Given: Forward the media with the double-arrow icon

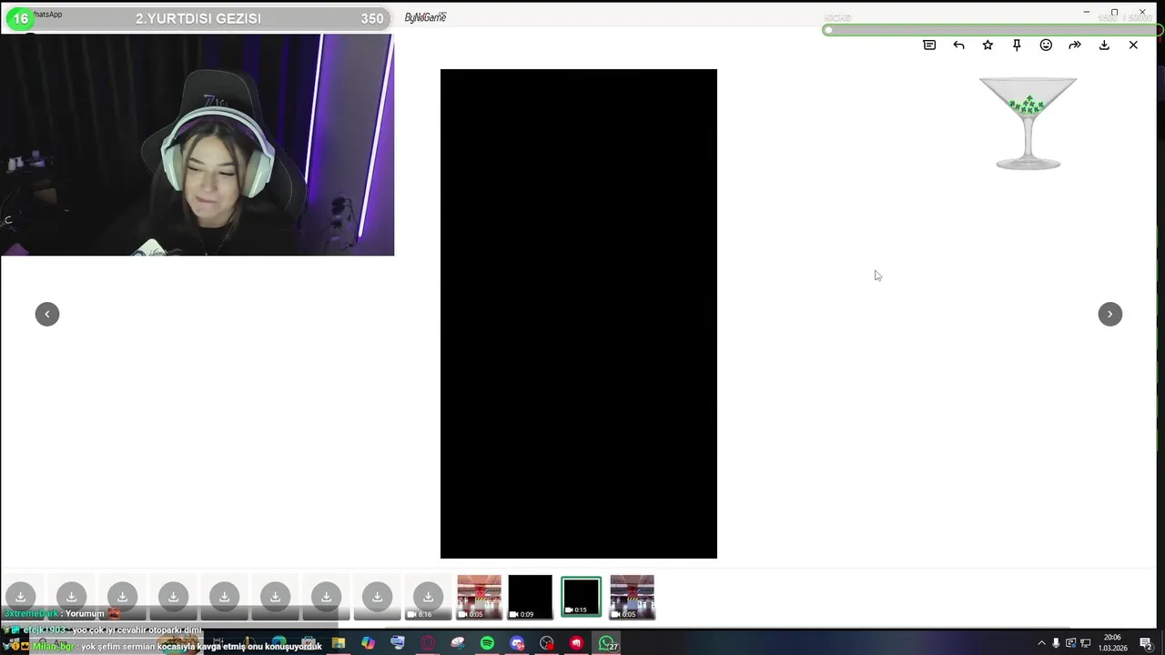Looking at the screenshot, I should (x=1075, y=45).
